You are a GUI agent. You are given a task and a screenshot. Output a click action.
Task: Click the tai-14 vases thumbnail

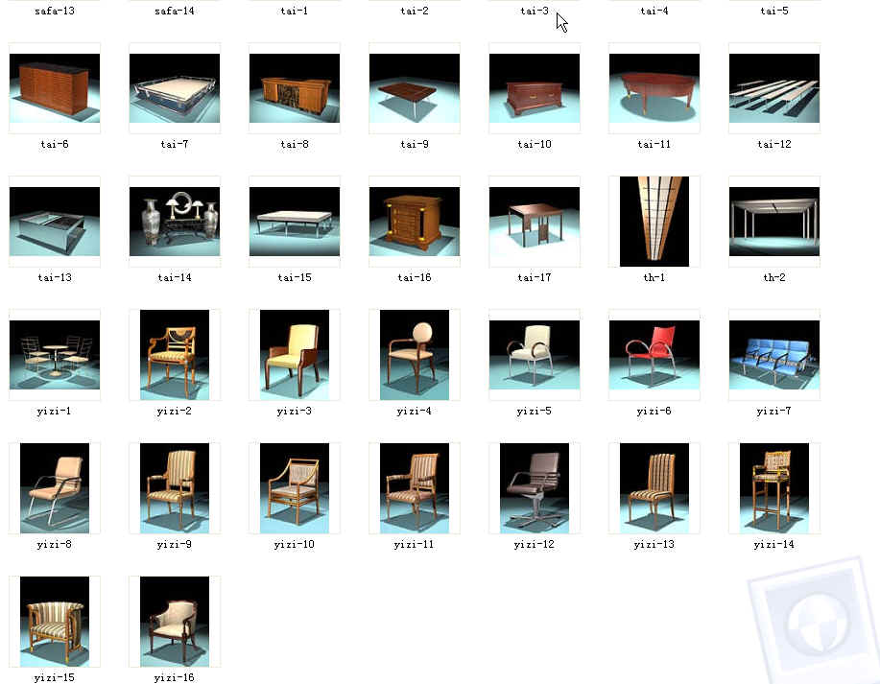pos(175,222)
